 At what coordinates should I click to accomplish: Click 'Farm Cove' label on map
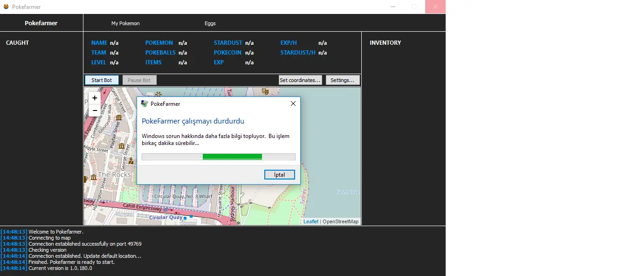(x=348, y=192)
